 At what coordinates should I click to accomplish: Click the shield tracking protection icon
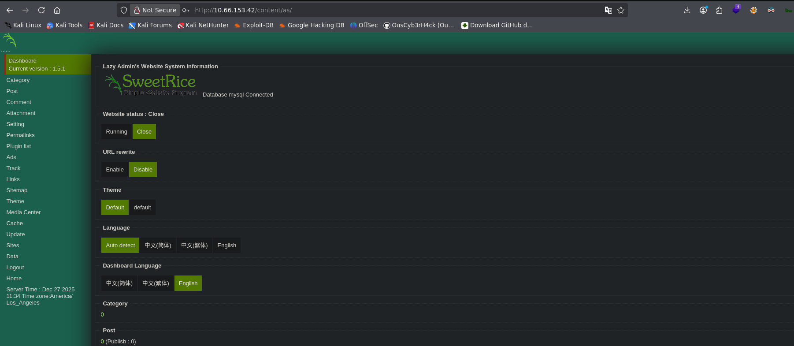(124, 10)
